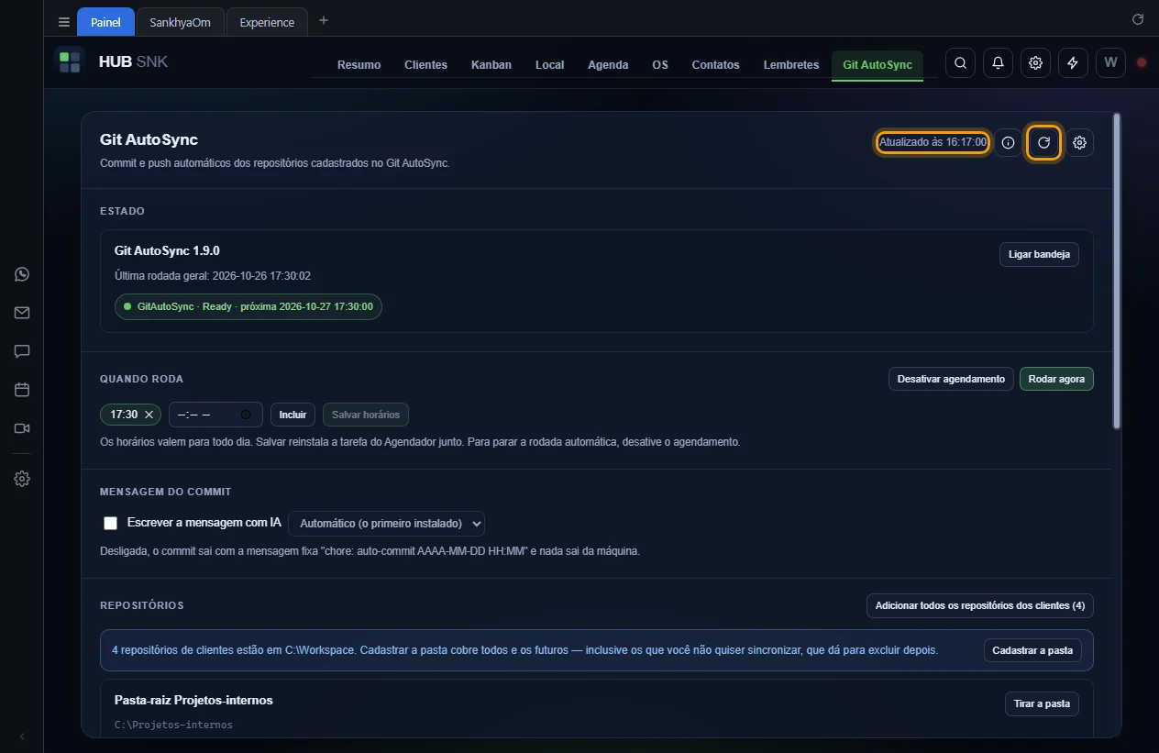Click the 'Atualizado às 16:17:00' label
This screenshot has width=1159, height=753.
tap(933, 142)
